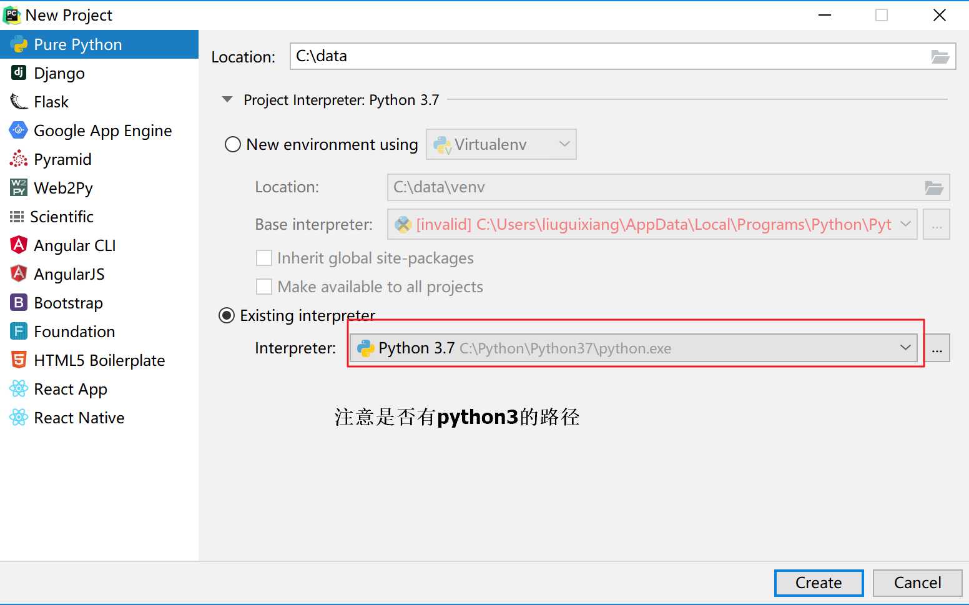Viewport: 969px width, 605px height.
Task: Select AngularJS in project list
Action: click(99, 274)
